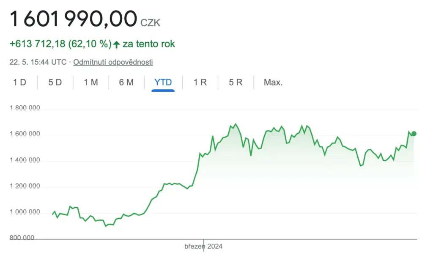Viewport: 433px width, 253px height.
Task: Select the YTD tab
Action: [x=163, y=82]
